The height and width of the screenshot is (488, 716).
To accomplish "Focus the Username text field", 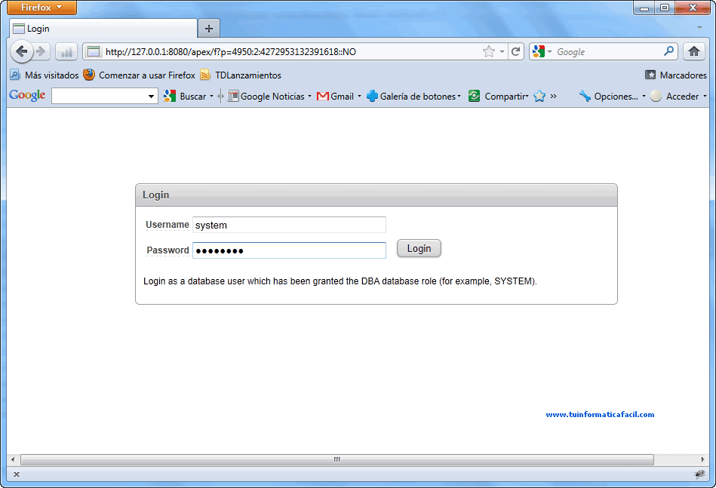I will click(x=289, y=225).
